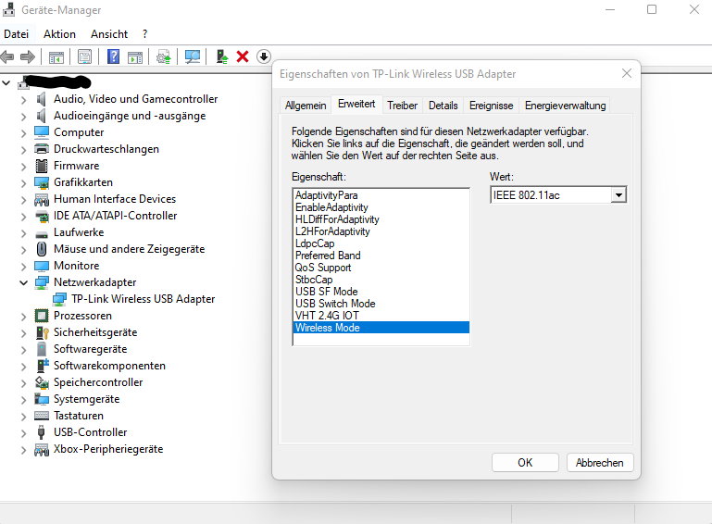Viewport: 712px width, 524px height.
Task: Select the USB SF Mode property
Action: (381, 292)
